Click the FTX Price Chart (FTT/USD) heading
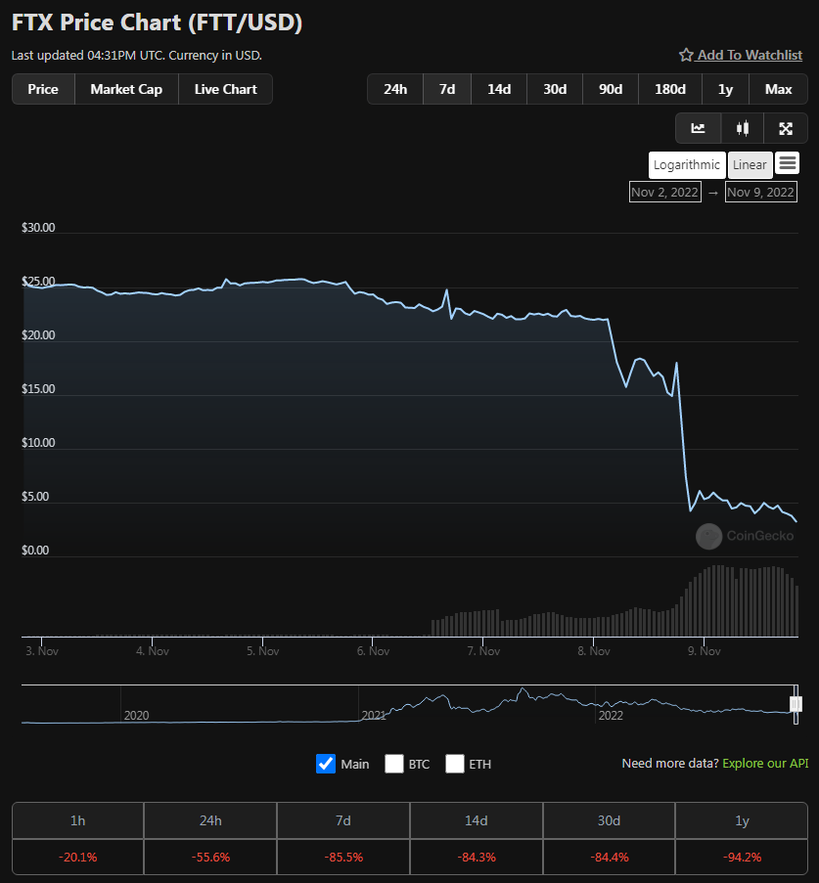 pyautogui.click(x=158, y=22)
